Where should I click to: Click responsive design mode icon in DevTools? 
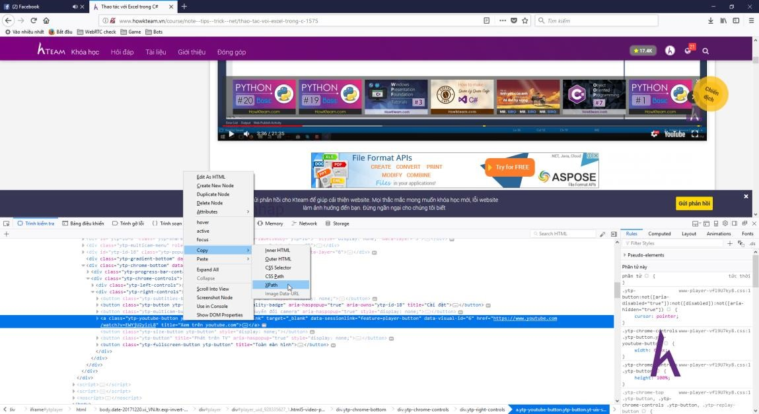point(716,223)
